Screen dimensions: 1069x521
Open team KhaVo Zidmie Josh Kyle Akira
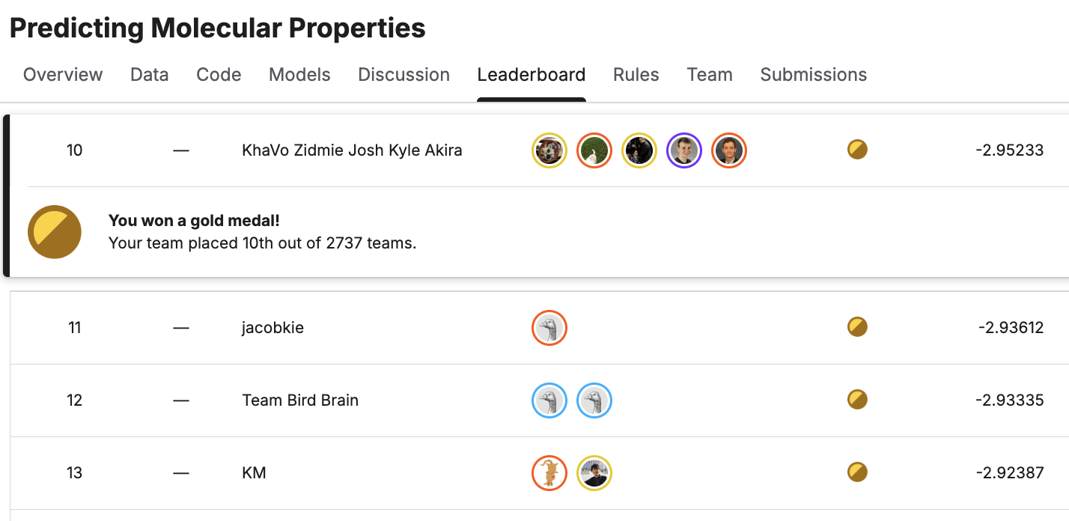click(352, 150)
